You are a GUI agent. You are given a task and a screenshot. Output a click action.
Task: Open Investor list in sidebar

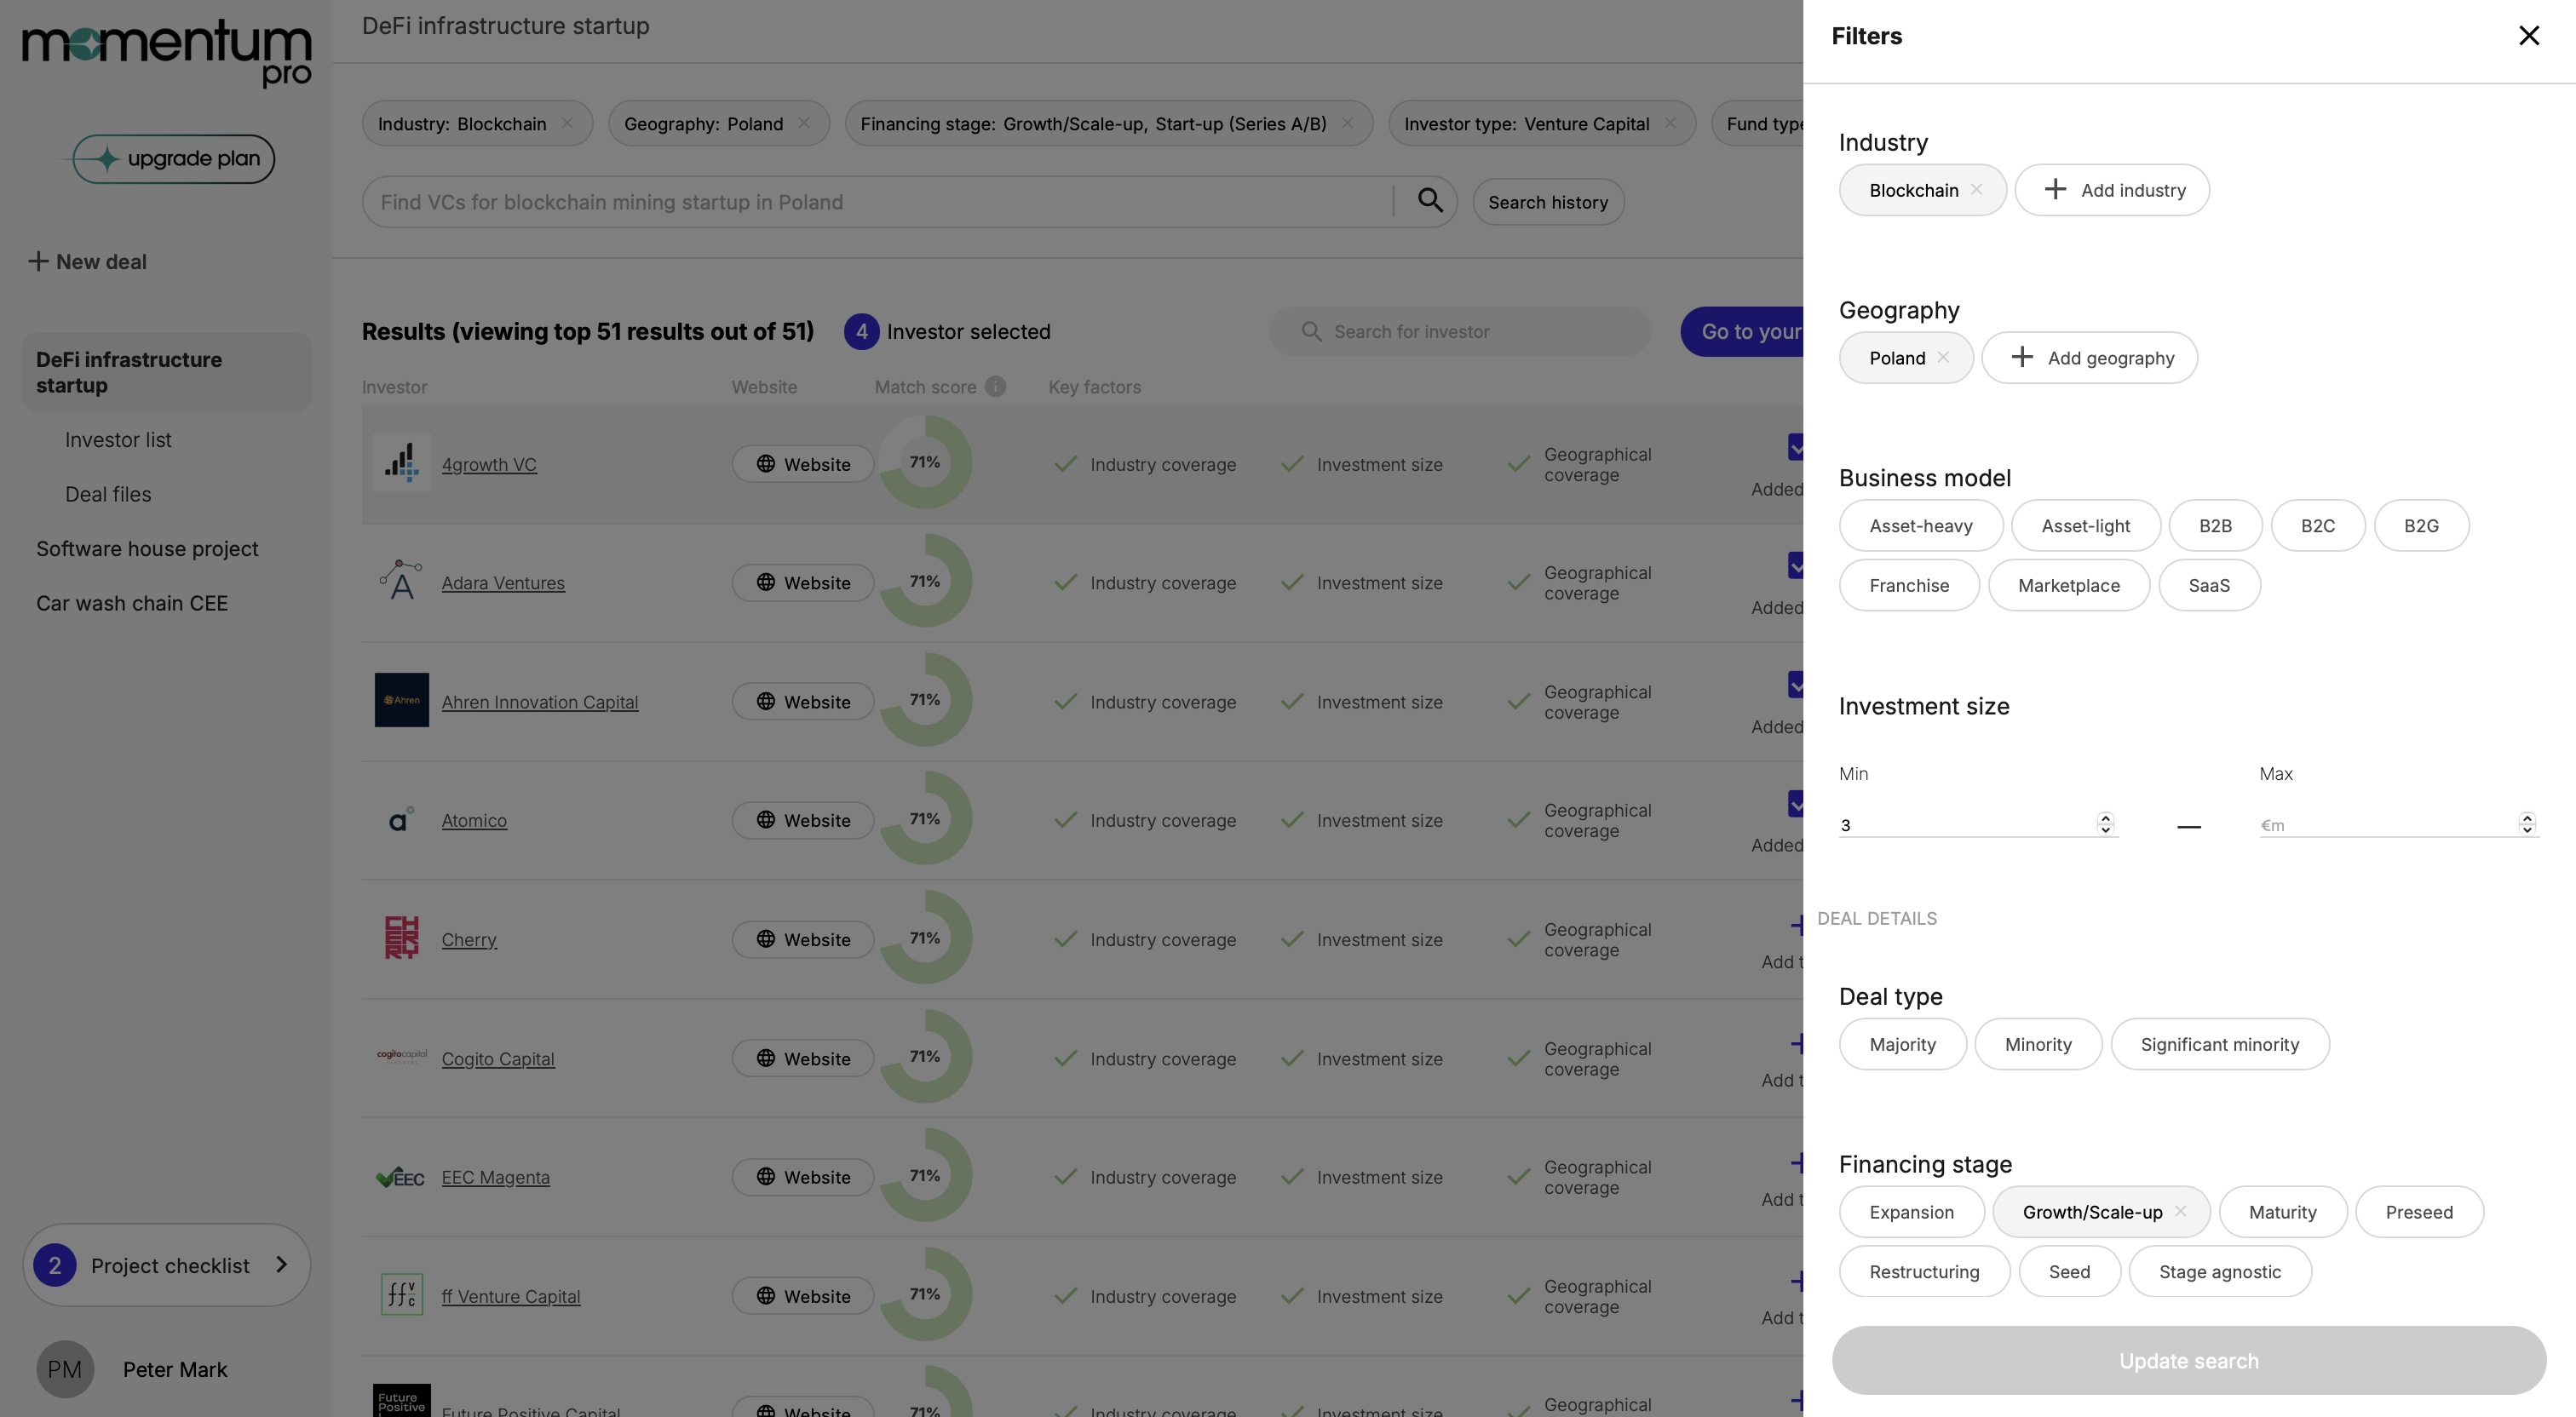coord(118,440)
